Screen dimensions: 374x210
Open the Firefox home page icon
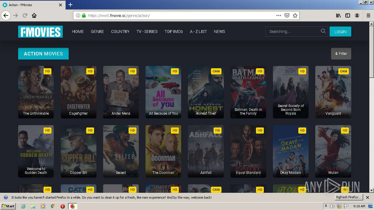click(34, 15)
